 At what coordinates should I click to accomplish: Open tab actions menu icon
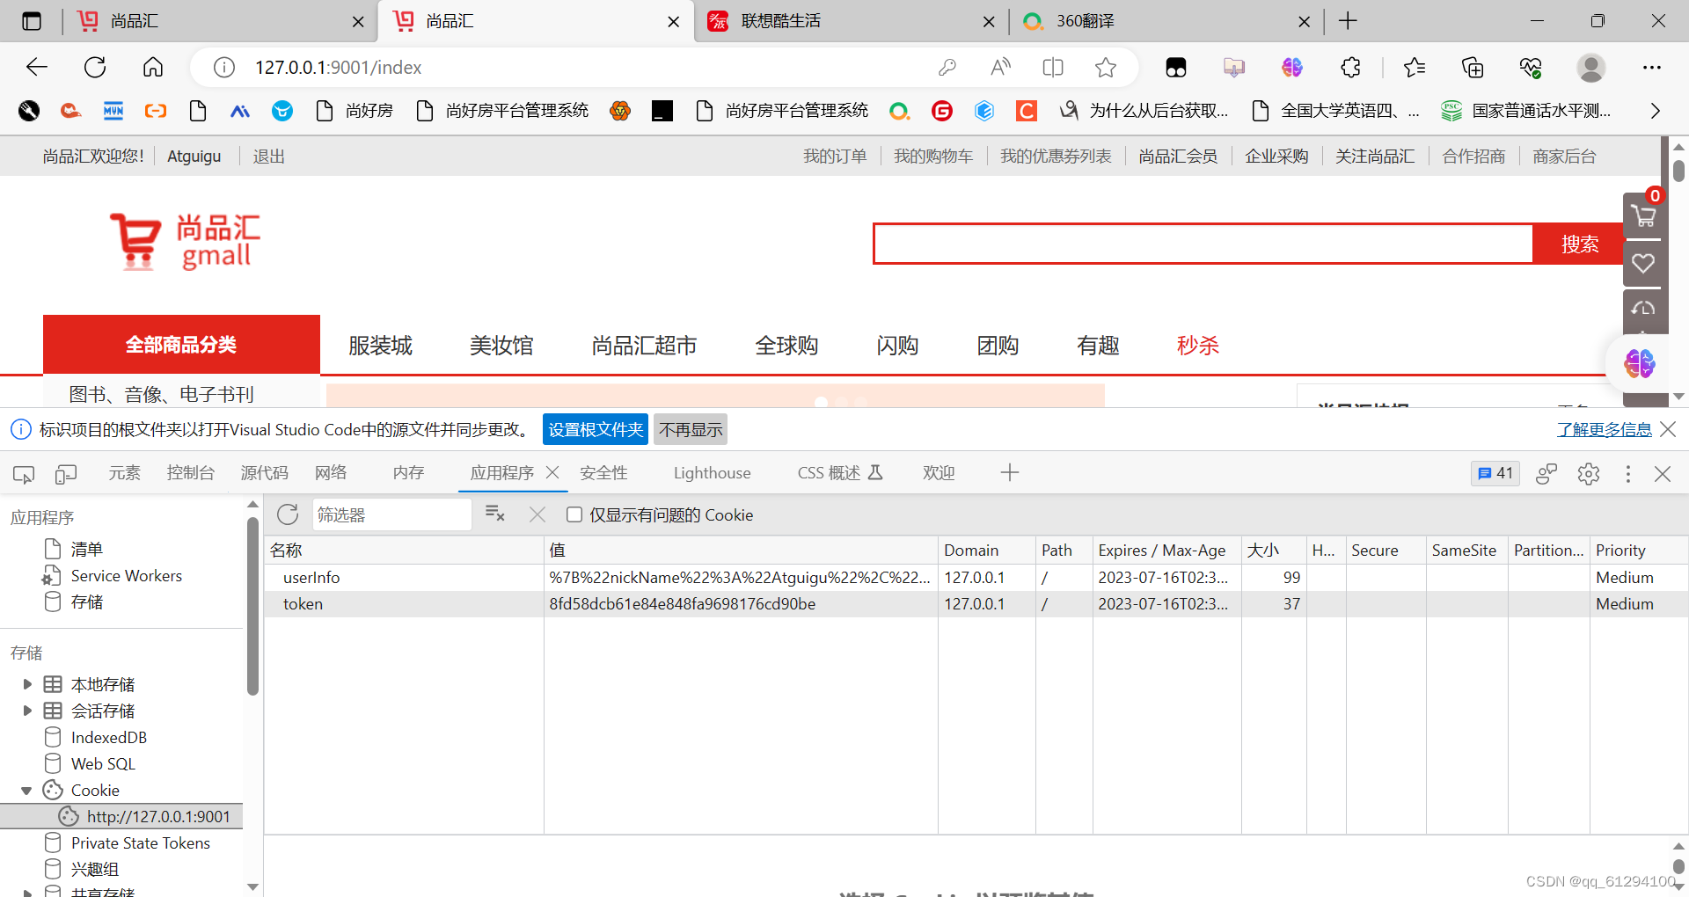coord(32,21)
